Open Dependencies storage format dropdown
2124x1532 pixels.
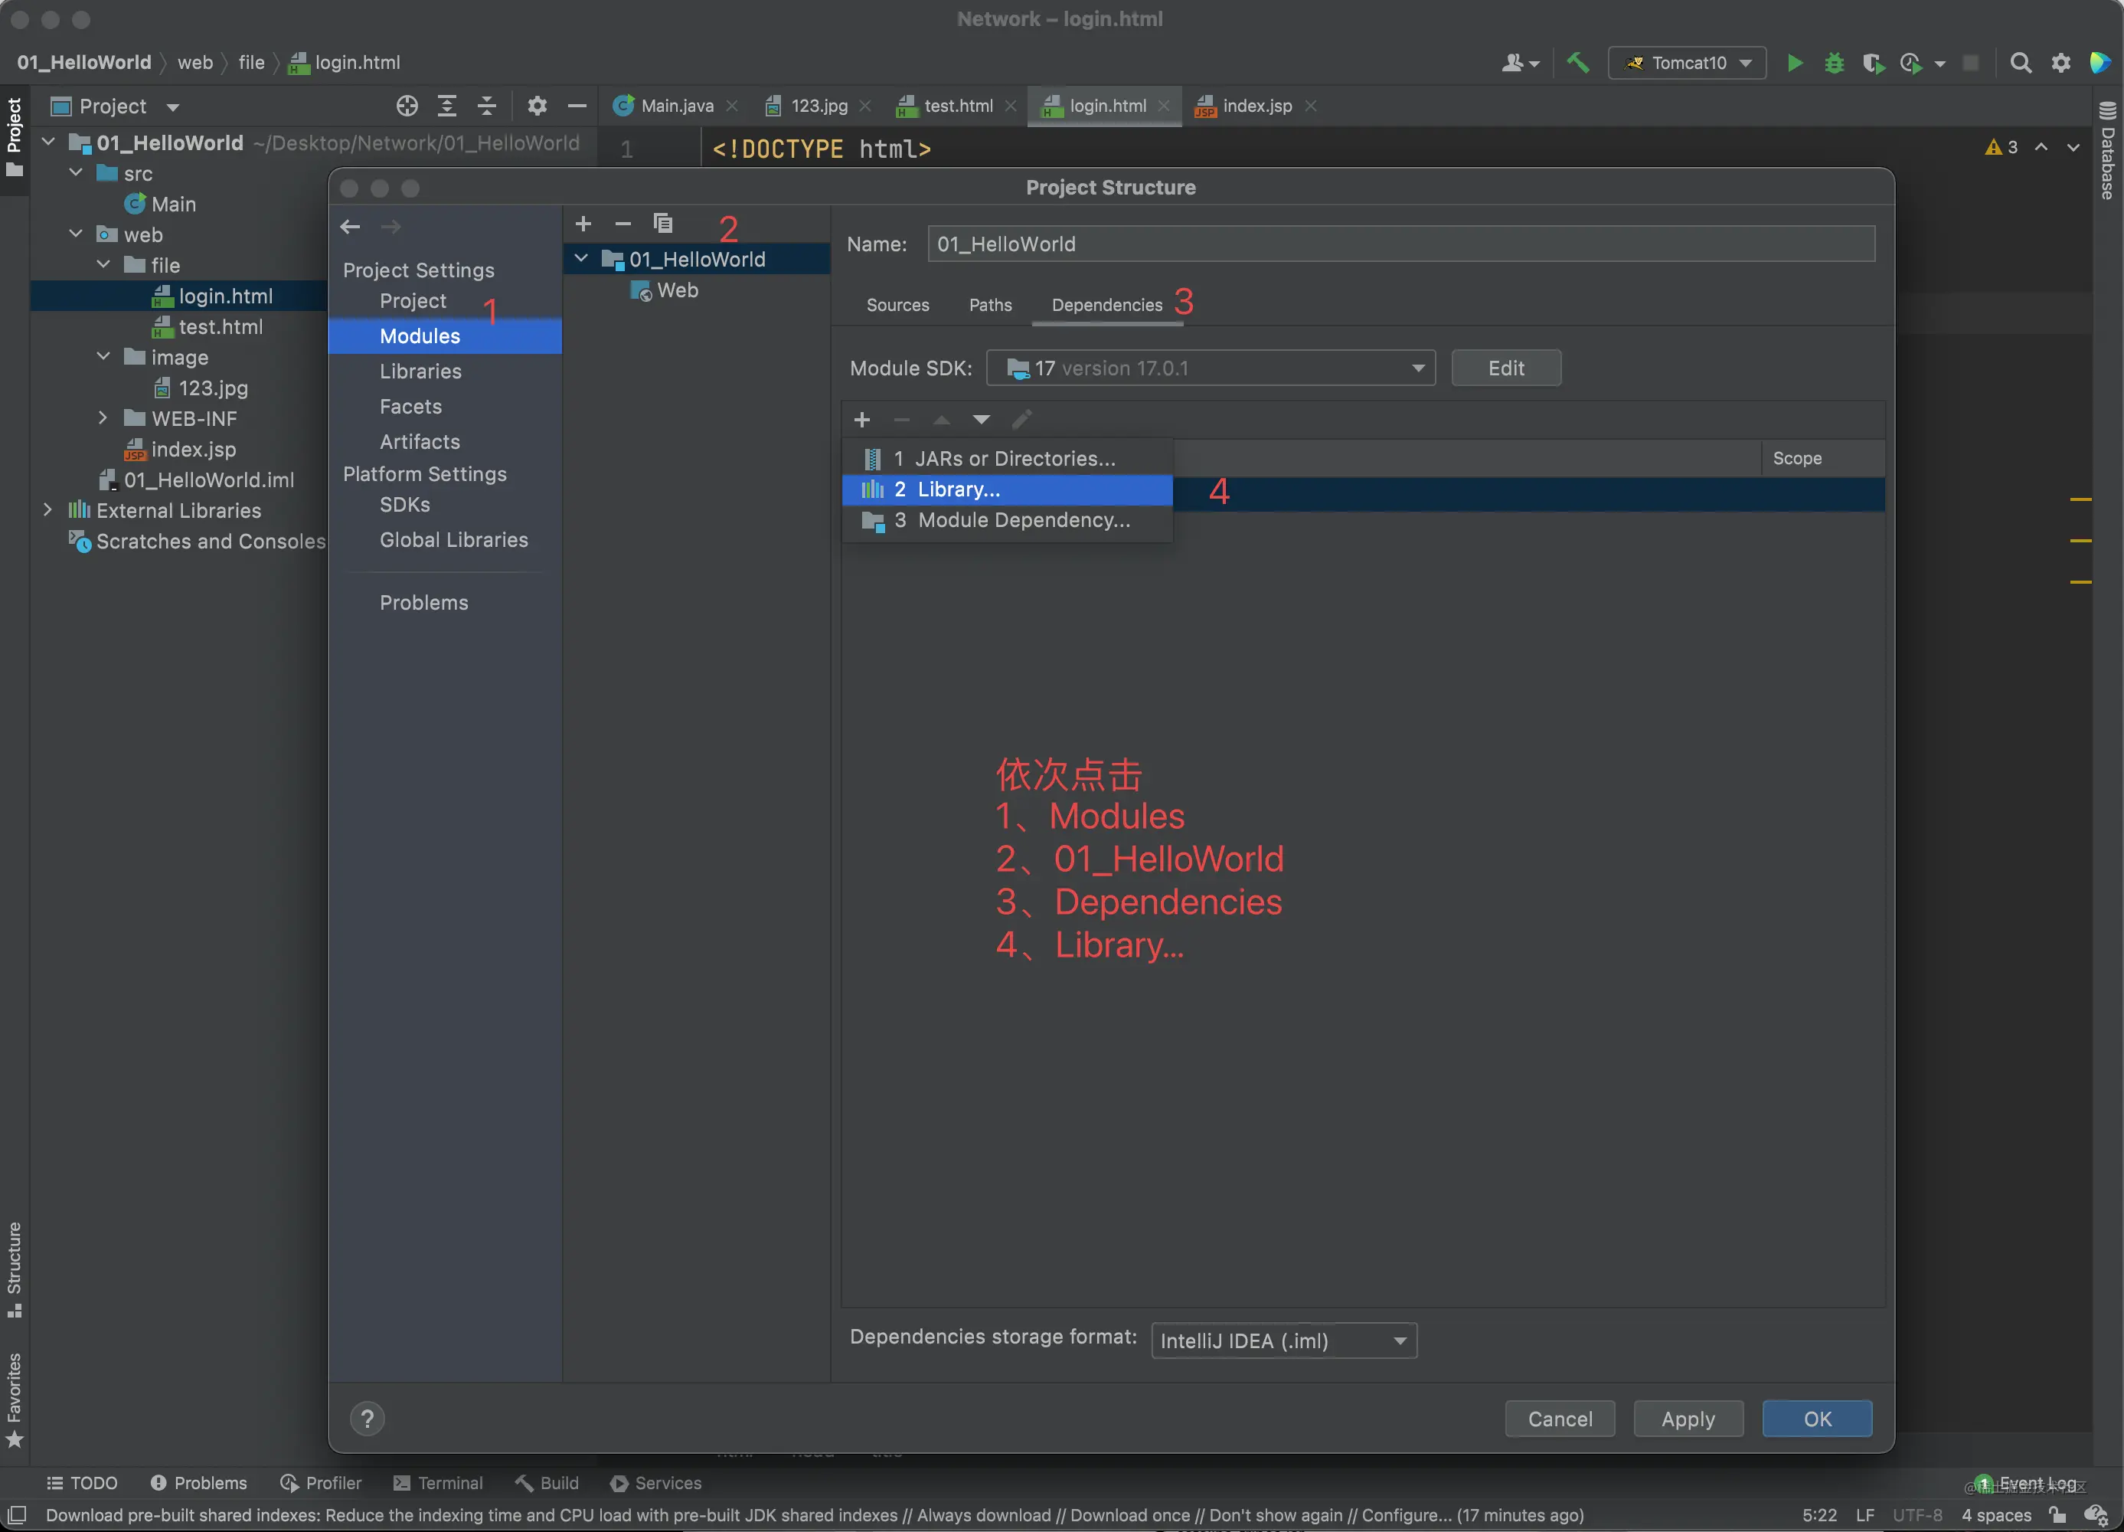pos(1283,1340)
